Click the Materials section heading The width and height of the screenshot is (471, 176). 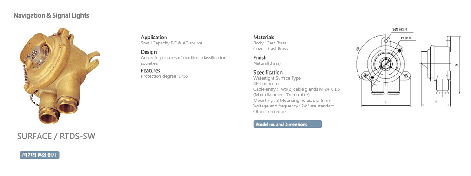(x=264, y=38)
